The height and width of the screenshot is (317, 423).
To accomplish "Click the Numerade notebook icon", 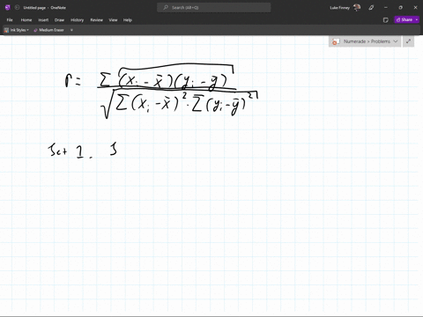I will (x=336, y=41).
